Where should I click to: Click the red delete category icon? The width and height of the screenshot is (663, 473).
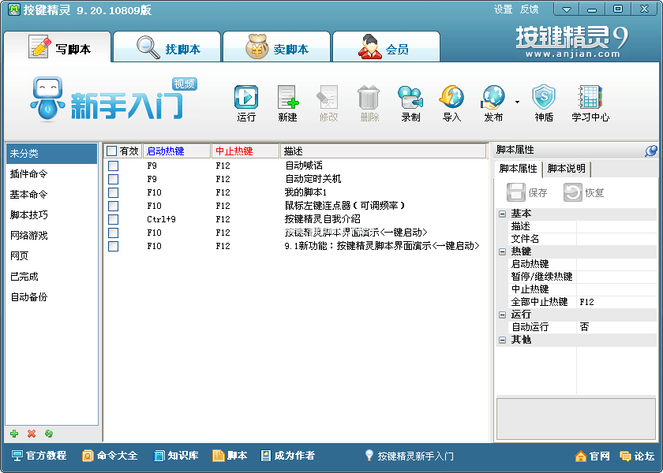[32, 434]
